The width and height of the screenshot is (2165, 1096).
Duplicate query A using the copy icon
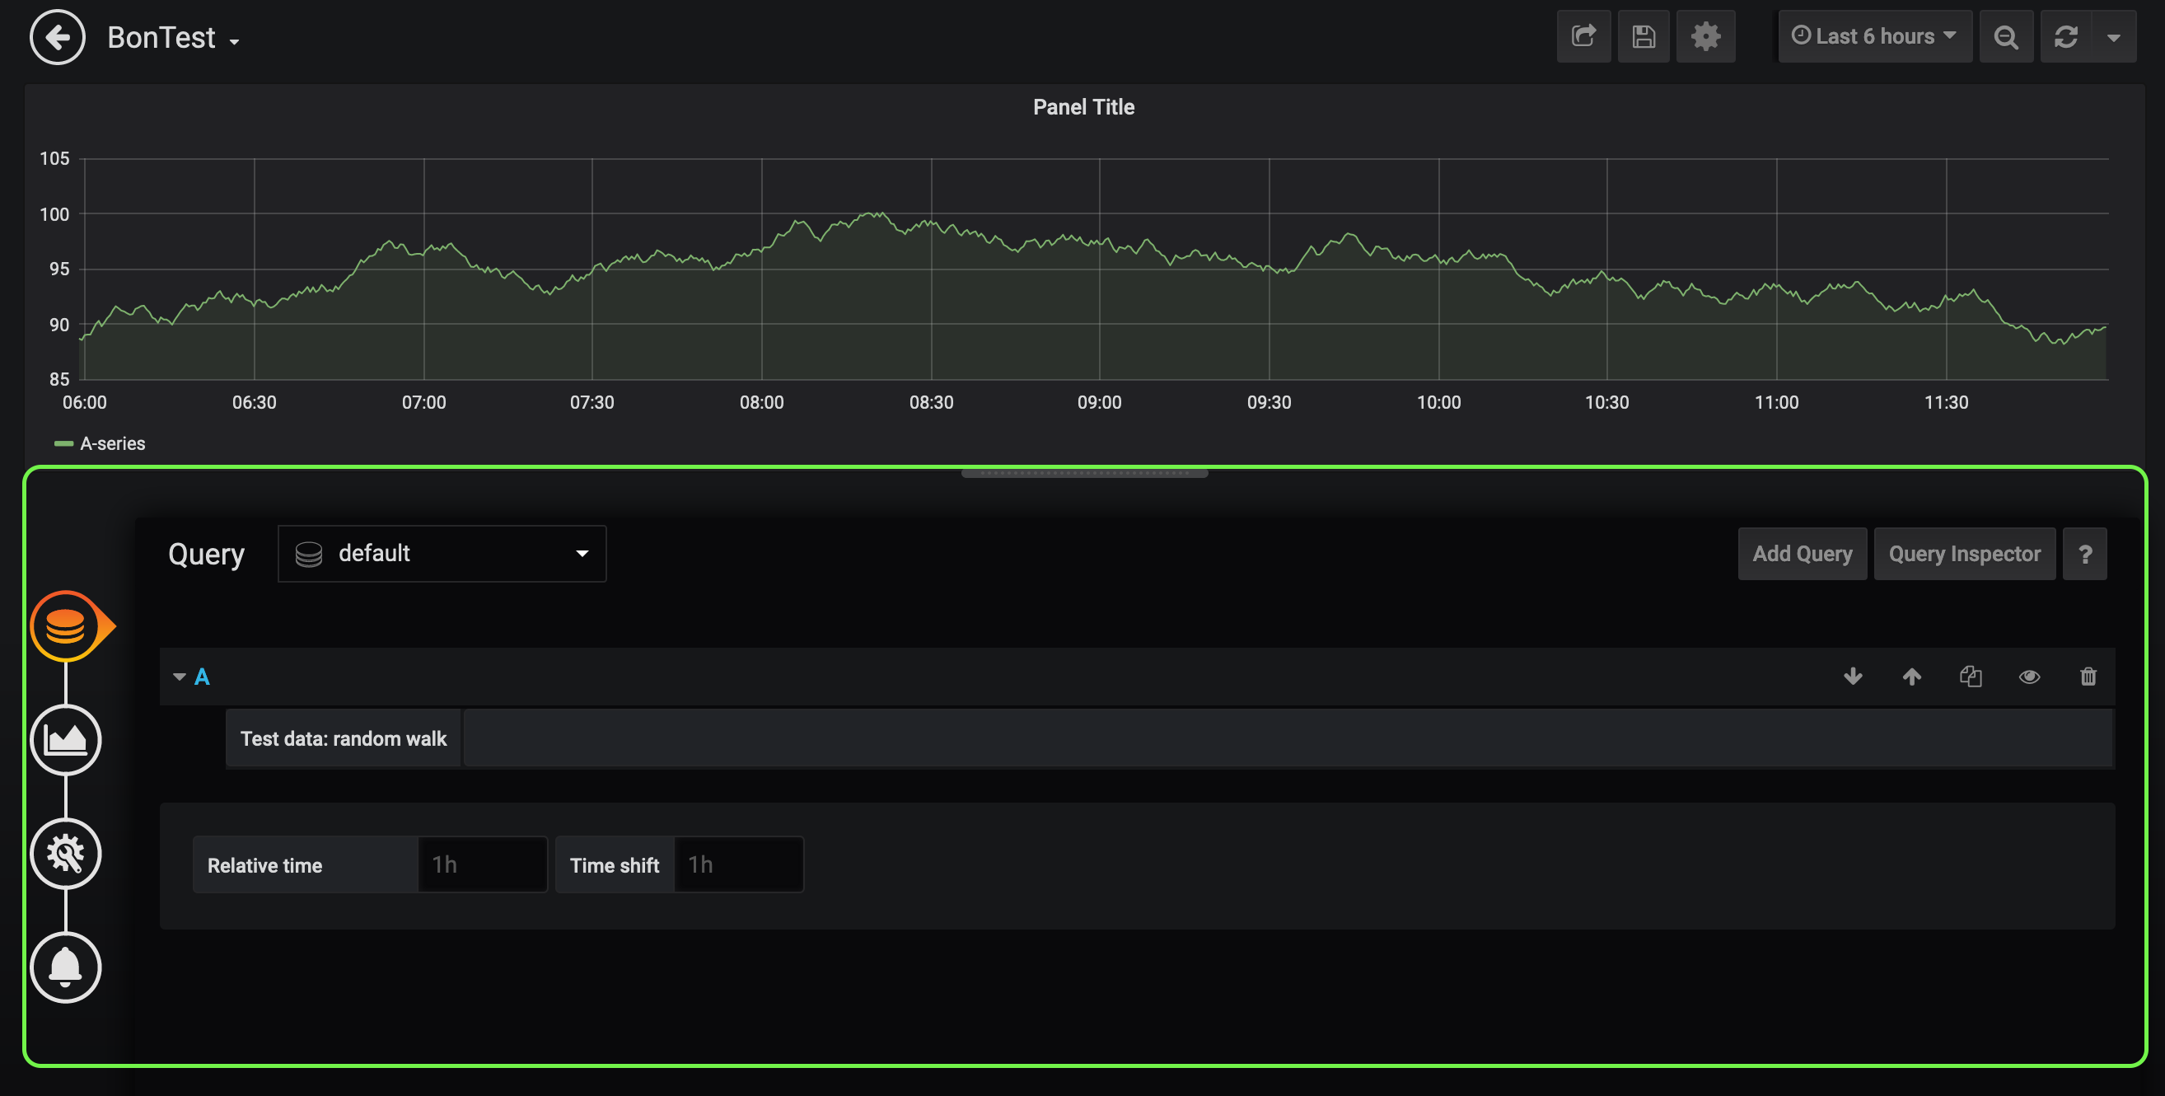point(1971,677)
